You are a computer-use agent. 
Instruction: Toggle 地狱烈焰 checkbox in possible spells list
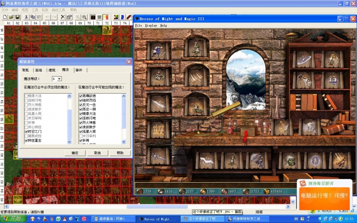[x=81, y=100]
